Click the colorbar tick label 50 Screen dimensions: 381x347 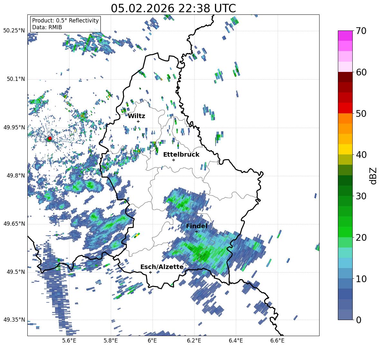click(x=361, y=114)
